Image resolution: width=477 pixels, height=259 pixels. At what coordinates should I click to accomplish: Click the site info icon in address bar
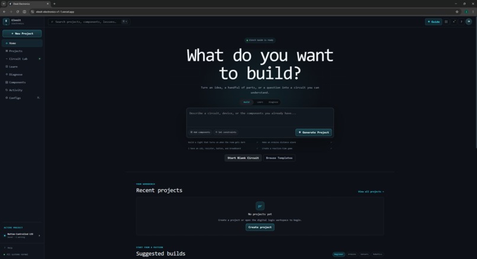pos(32,12)
